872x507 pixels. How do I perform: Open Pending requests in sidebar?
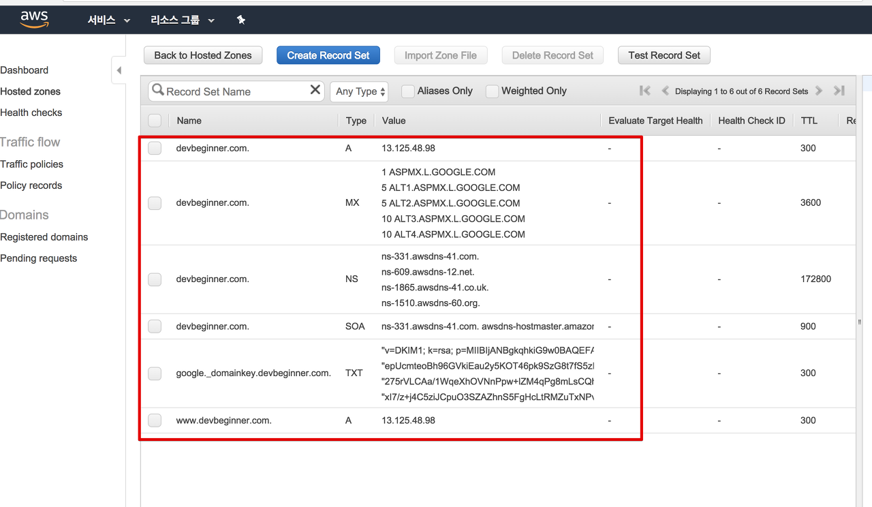(39, 258)
